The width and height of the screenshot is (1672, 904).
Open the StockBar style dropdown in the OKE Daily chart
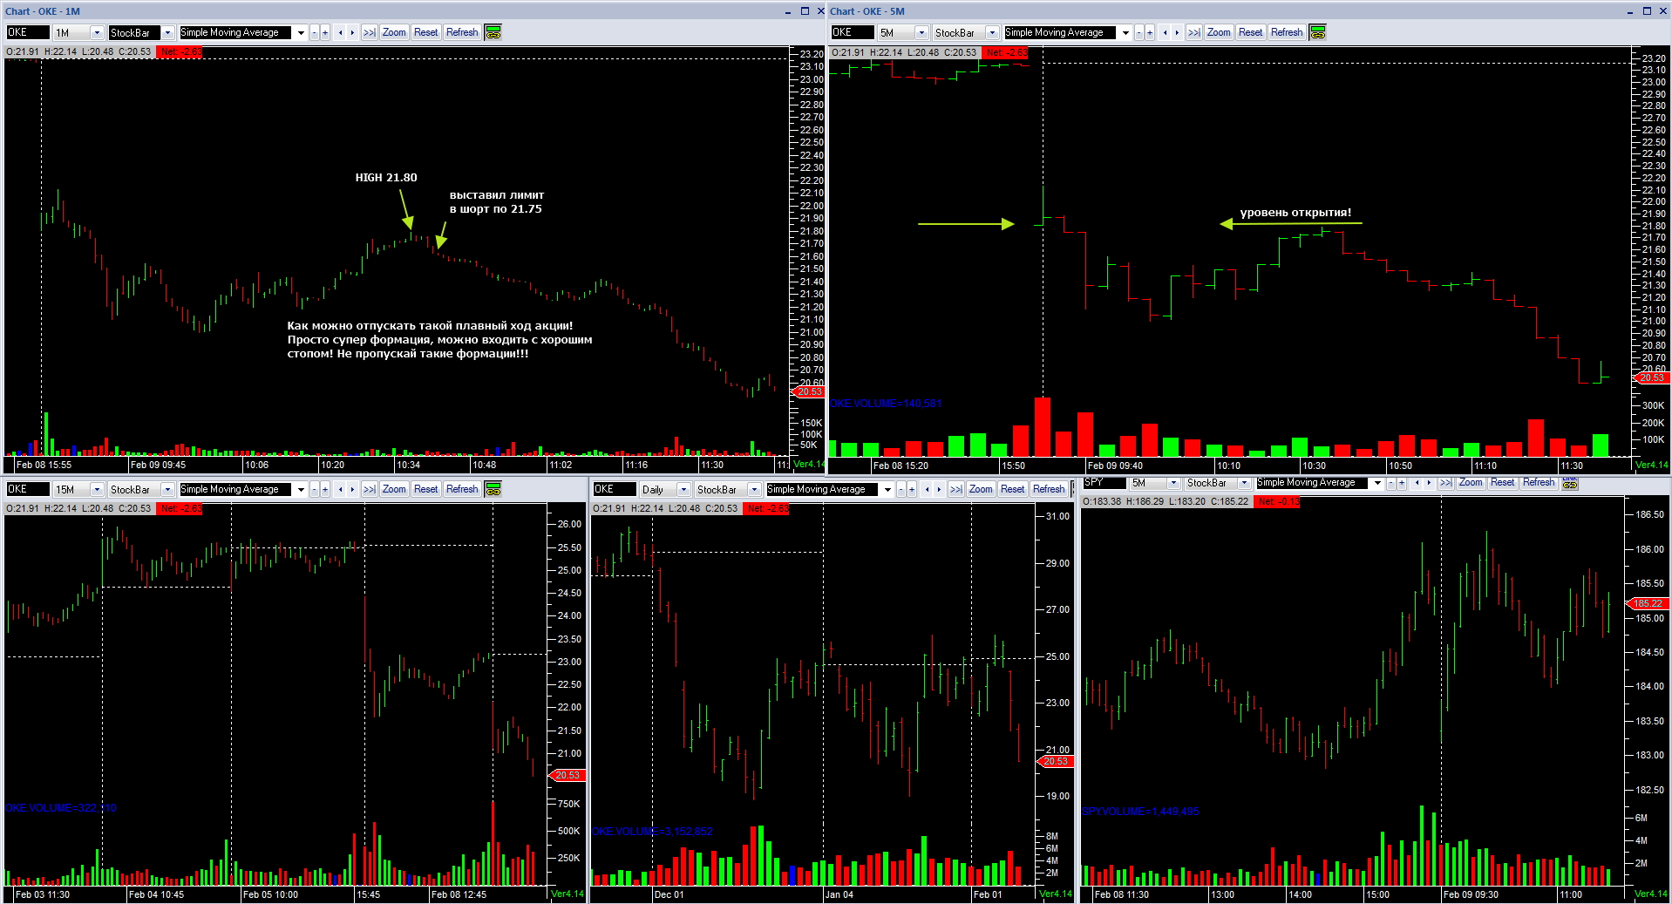(x=754, y=489)
